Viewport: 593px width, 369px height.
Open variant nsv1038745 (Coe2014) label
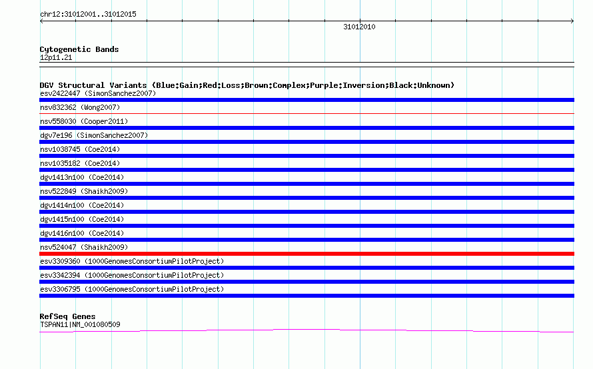tap(80, 149)
